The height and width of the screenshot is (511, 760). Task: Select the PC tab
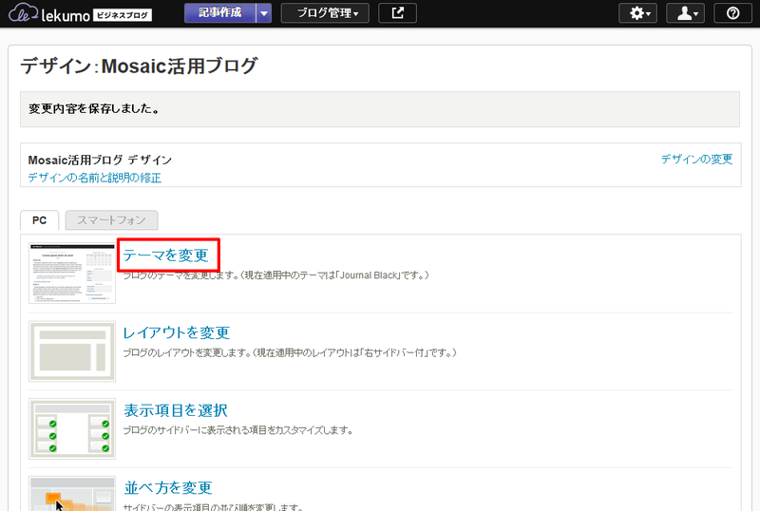(x=39, y=220)
